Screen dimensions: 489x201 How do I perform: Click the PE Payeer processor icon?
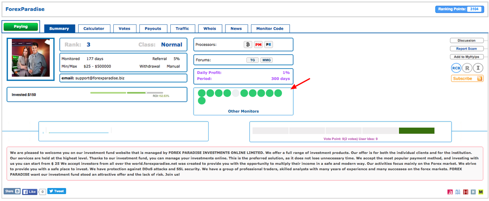tap(269, 45)
